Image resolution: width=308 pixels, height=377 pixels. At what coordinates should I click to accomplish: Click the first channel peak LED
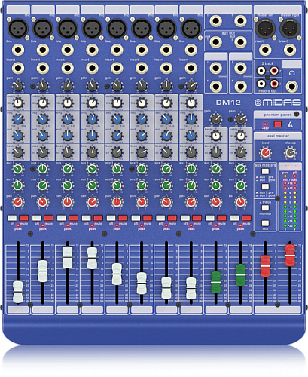18,225
